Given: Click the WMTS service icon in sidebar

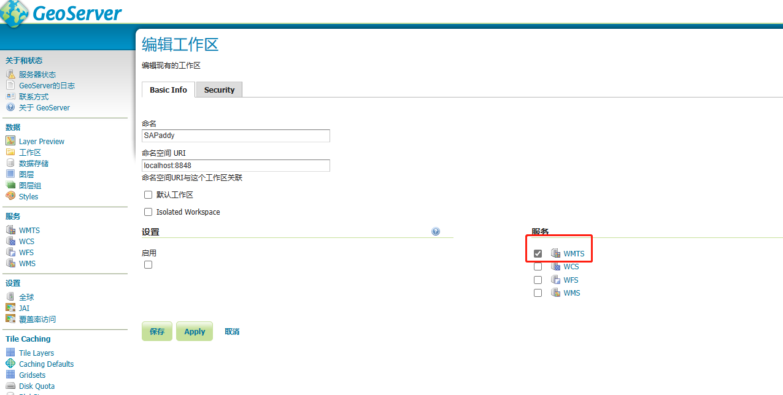Looking at the screenshot, I should (10, 230).
